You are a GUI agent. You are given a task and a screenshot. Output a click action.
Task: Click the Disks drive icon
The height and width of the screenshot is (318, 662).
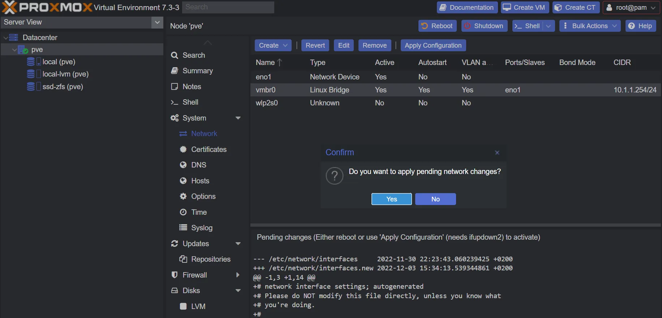point(175,291)
